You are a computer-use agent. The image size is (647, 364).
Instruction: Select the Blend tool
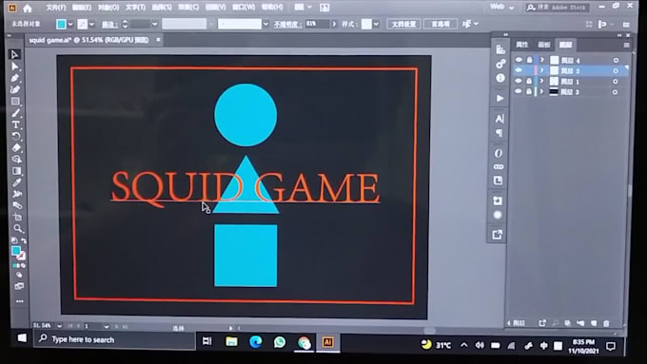[x=17, y=205]
